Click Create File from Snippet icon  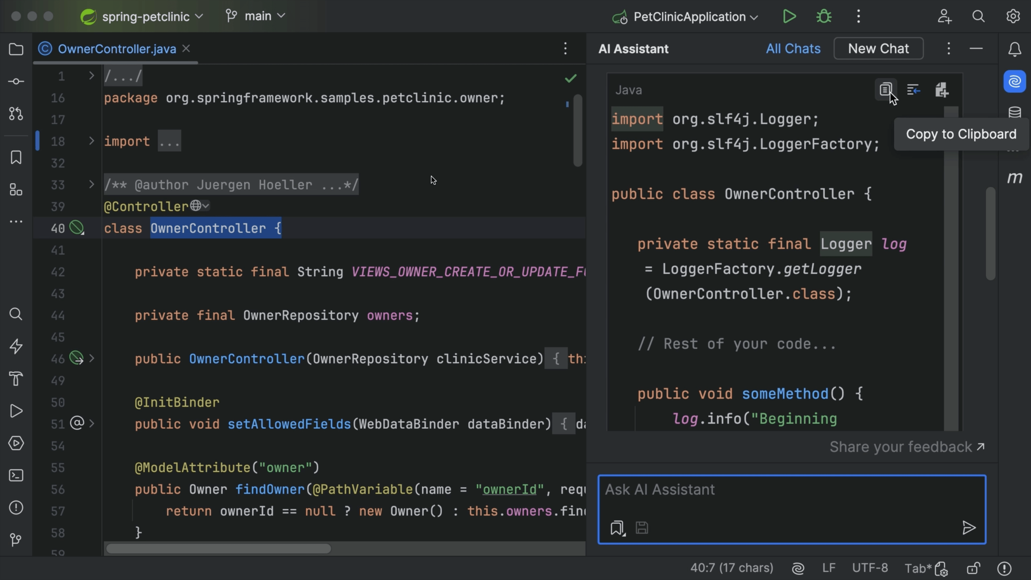[942, 90]
